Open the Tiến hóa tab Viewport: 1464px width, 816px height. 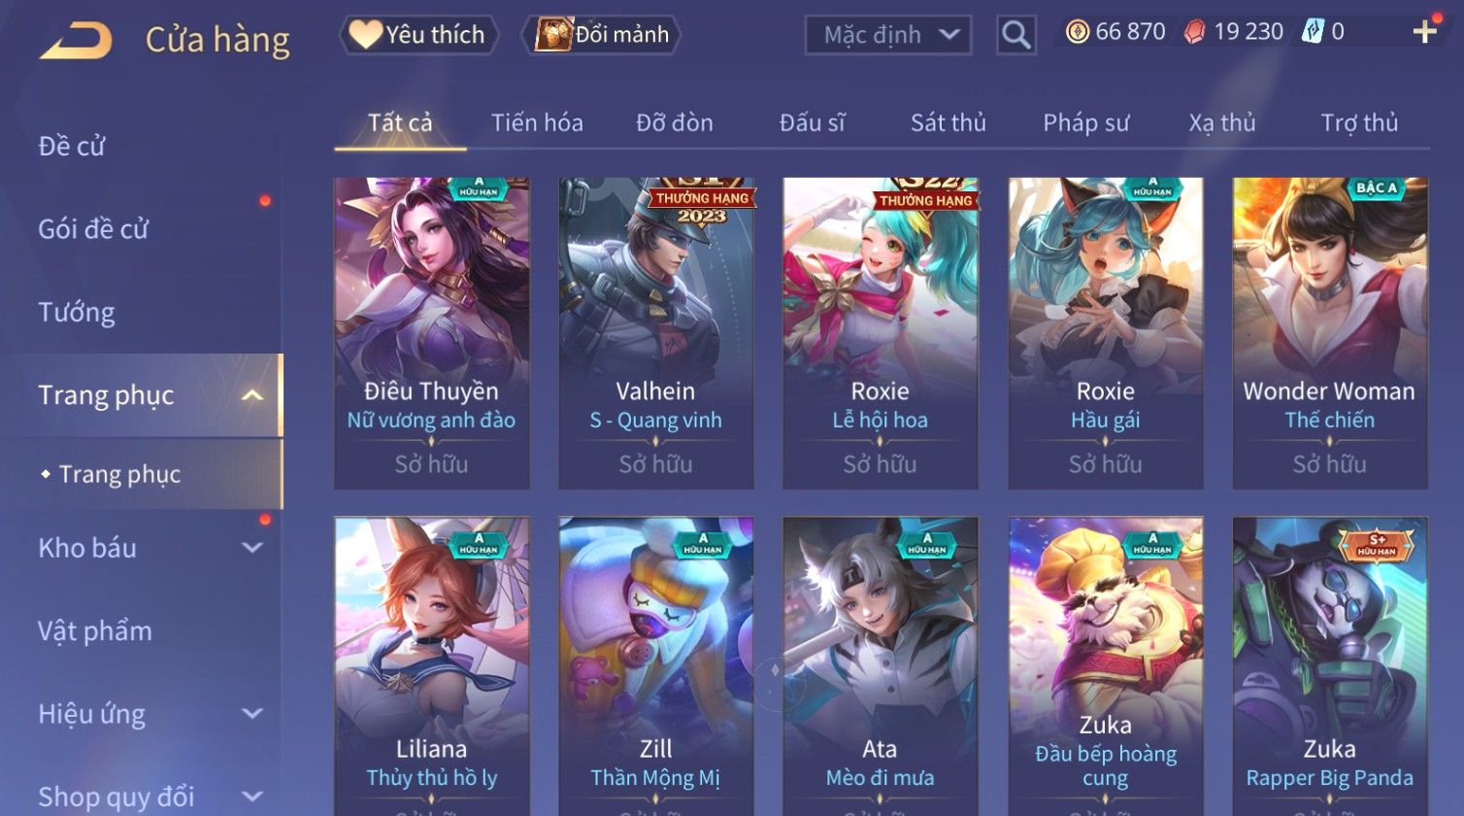537,123
